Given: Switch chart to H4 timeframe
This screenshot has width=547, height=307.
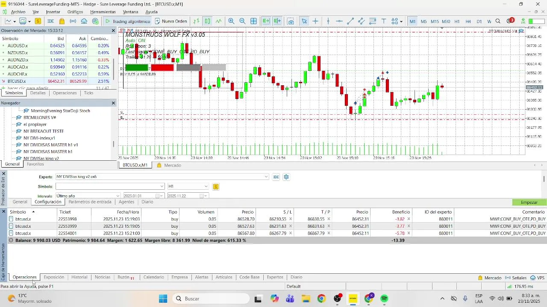Looking at the screenshot, I should 468,21.
